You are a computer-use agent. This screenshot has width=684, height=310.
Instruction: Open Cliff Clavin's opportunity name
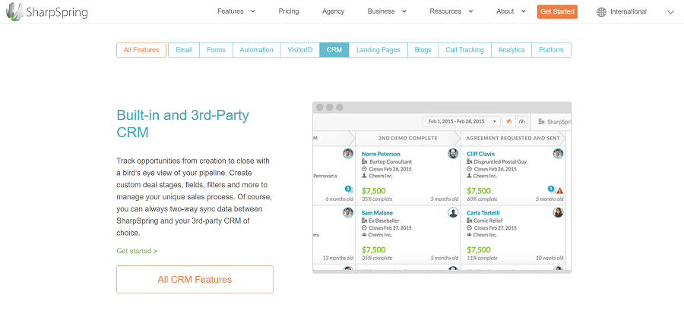[482, 154]
